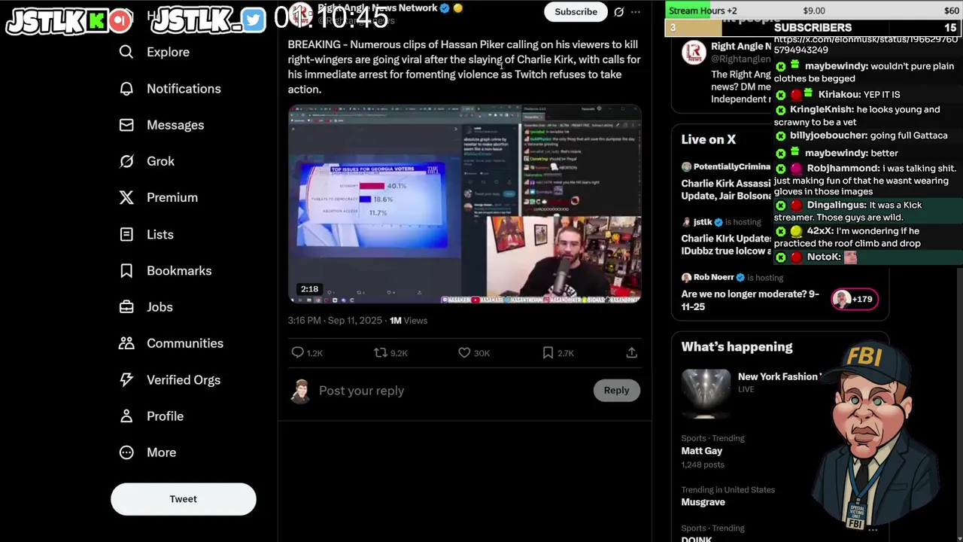The height and width of the screenshot is (542, 963).
Task: Click the Premium X icon
Action: click(x=126, y=197)
